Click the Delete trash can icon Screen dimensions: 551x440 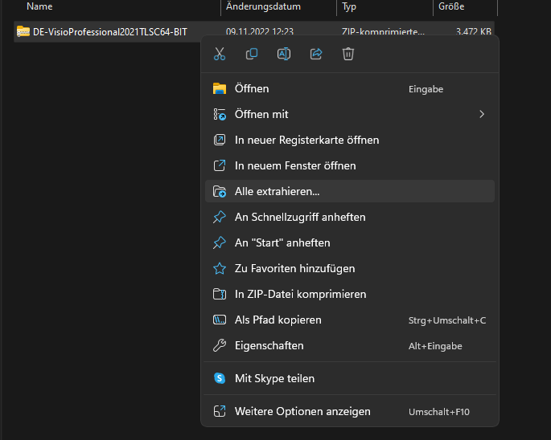348,54
